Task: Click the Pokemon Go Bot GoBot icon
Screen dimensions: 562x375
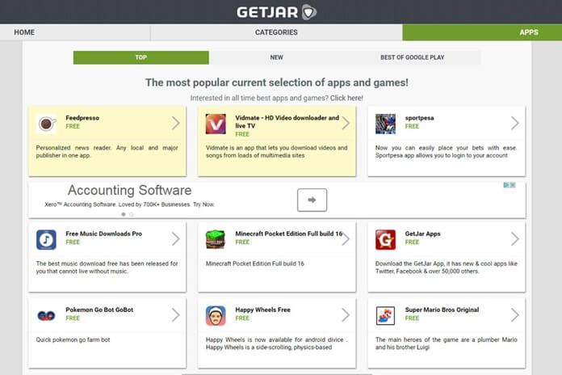Action: point(46,316)
